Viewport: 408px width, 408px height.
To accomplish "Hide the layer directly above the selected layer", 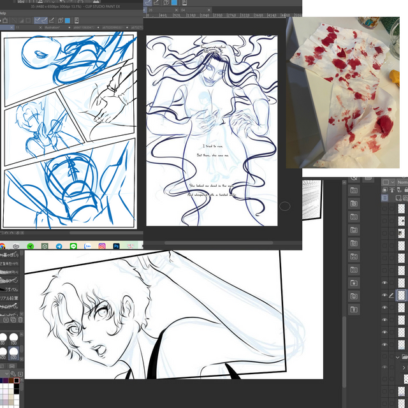I will coord(384,283).
